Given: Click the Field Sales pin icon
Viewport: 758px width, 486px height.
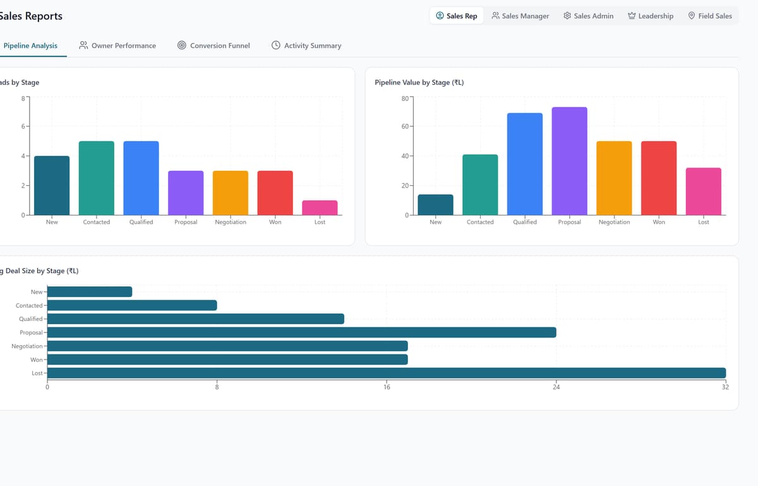Looking at the screenshot, I should 692,16.
